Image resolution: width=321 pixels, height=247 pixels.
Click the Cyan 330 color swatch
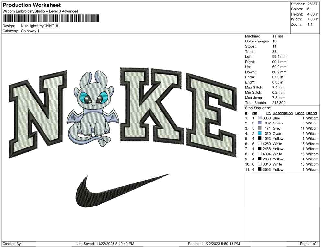tap(260, 133)
